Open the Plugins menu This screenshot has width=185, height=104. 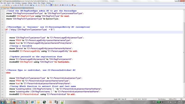pos(43,3)
